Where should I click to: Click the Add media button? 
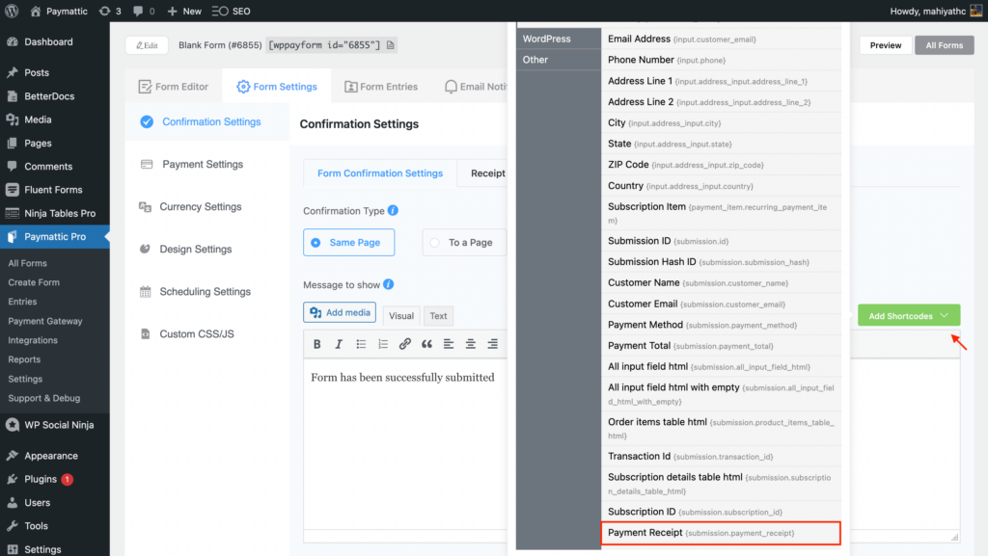point(340,312)
